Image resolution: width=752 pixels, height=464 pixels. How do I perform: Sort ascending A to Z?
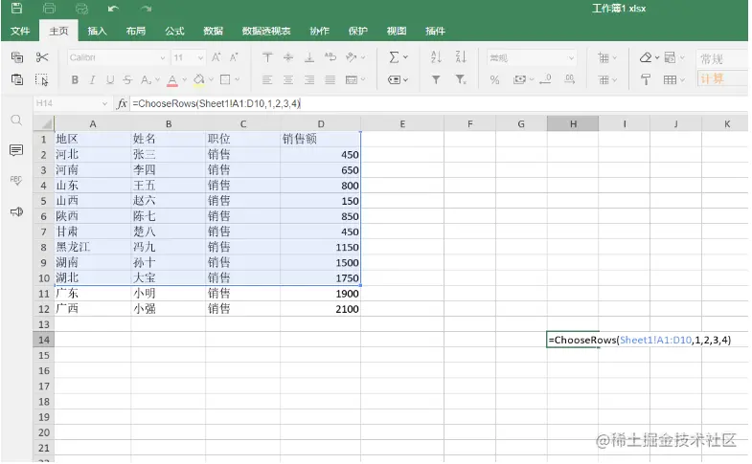click(436, 57)
